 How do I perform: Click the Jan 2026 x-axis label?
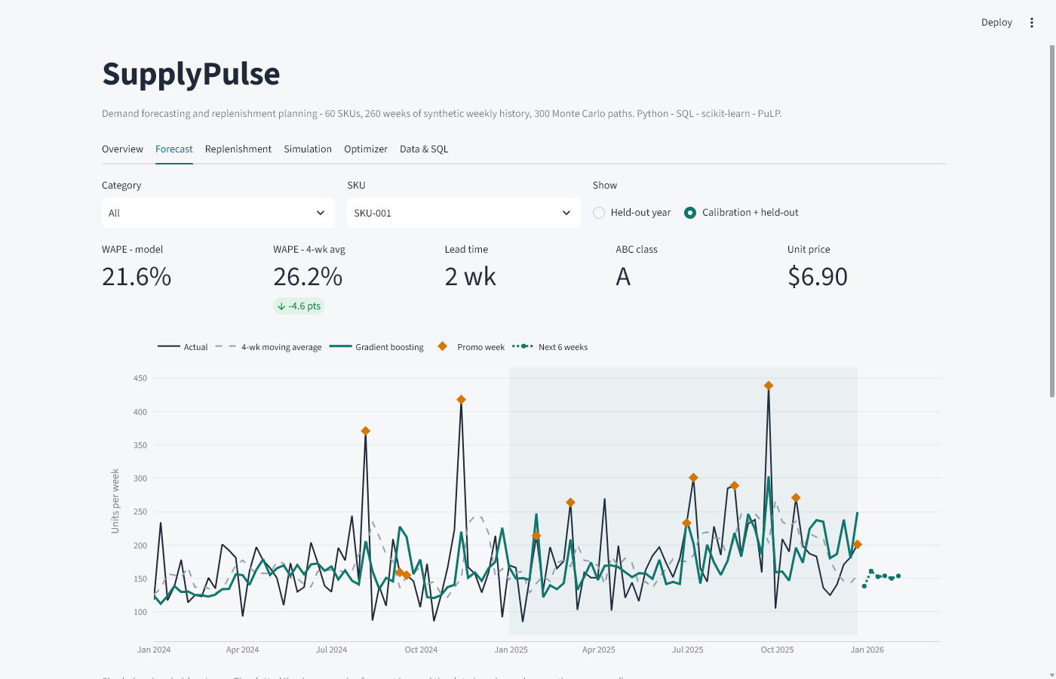tap(867, 650)
